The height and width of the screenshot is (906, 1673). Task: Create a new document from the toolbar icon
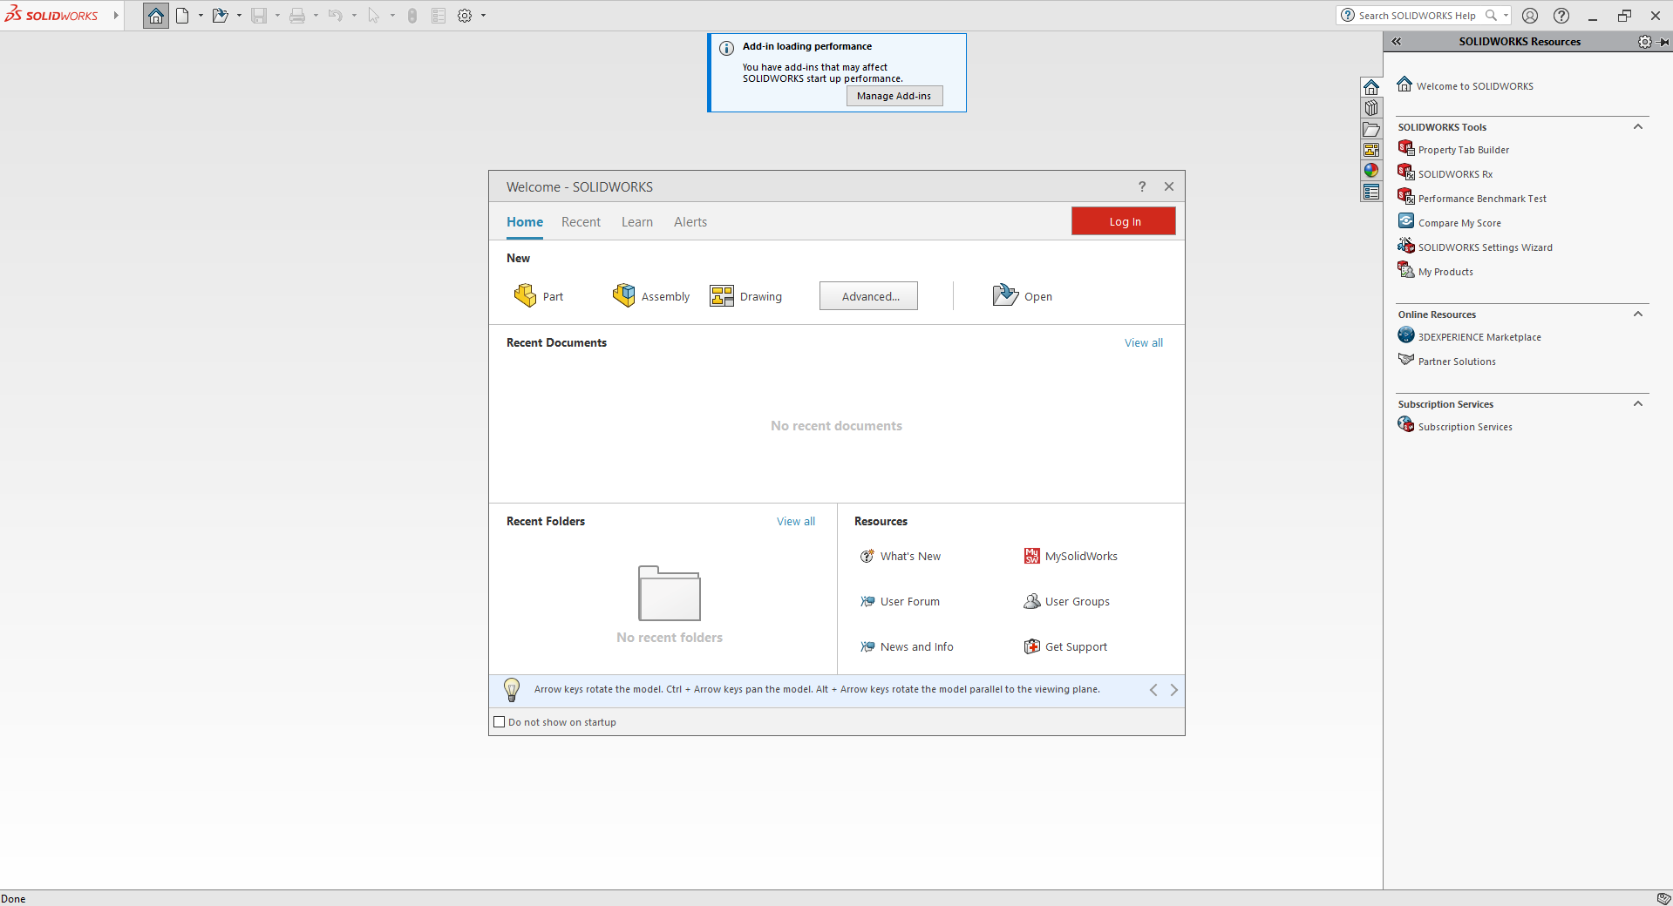click(182, 16)
